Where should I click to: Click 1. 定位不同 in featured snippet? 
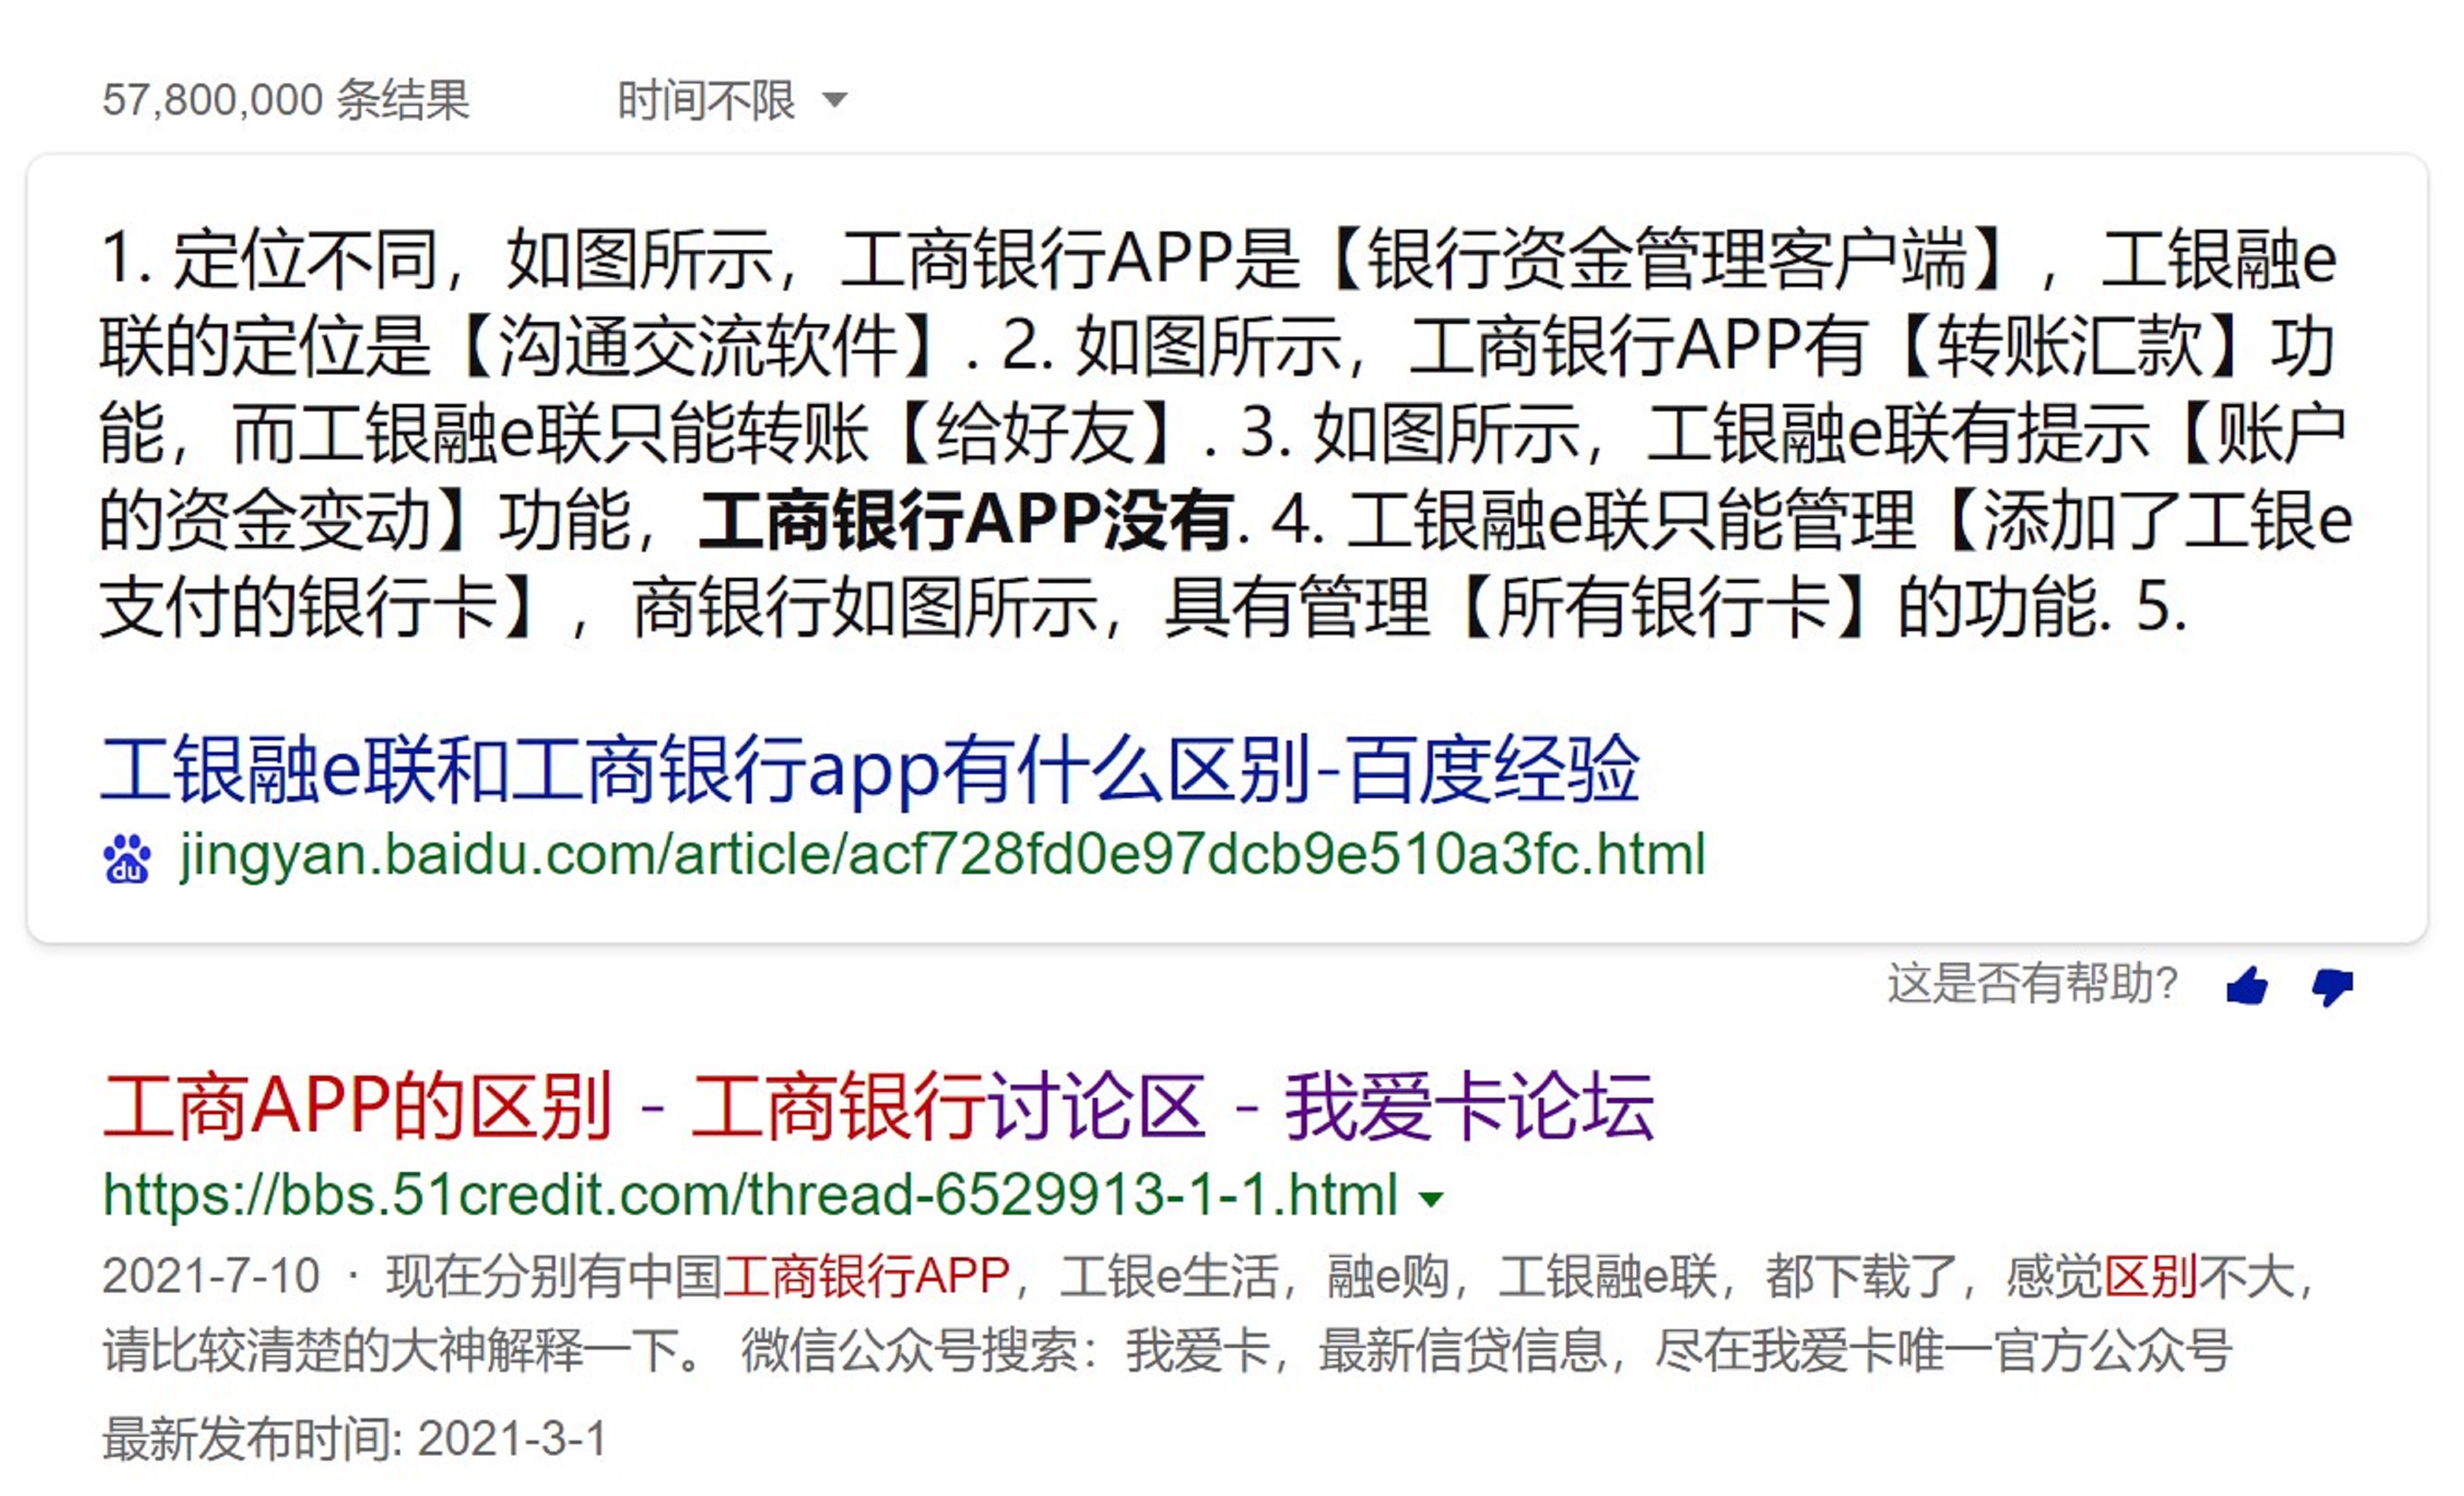coord(270,260)
